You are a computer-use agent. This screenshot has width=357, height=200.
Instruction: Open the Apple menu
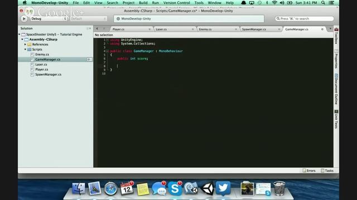(25, 2)
